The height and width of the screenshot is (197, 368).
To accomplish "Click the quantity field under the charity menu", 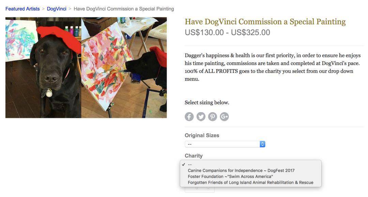I will click(x=199, y=189).
